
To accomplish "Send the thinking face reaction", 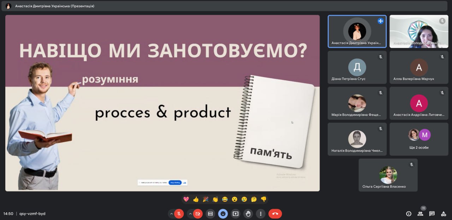I will point(254,199).
